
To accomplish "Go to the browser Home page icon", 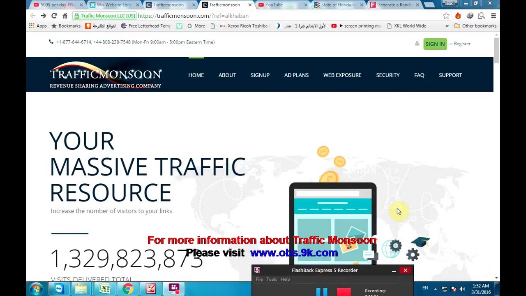I will [x=65, y=16].
